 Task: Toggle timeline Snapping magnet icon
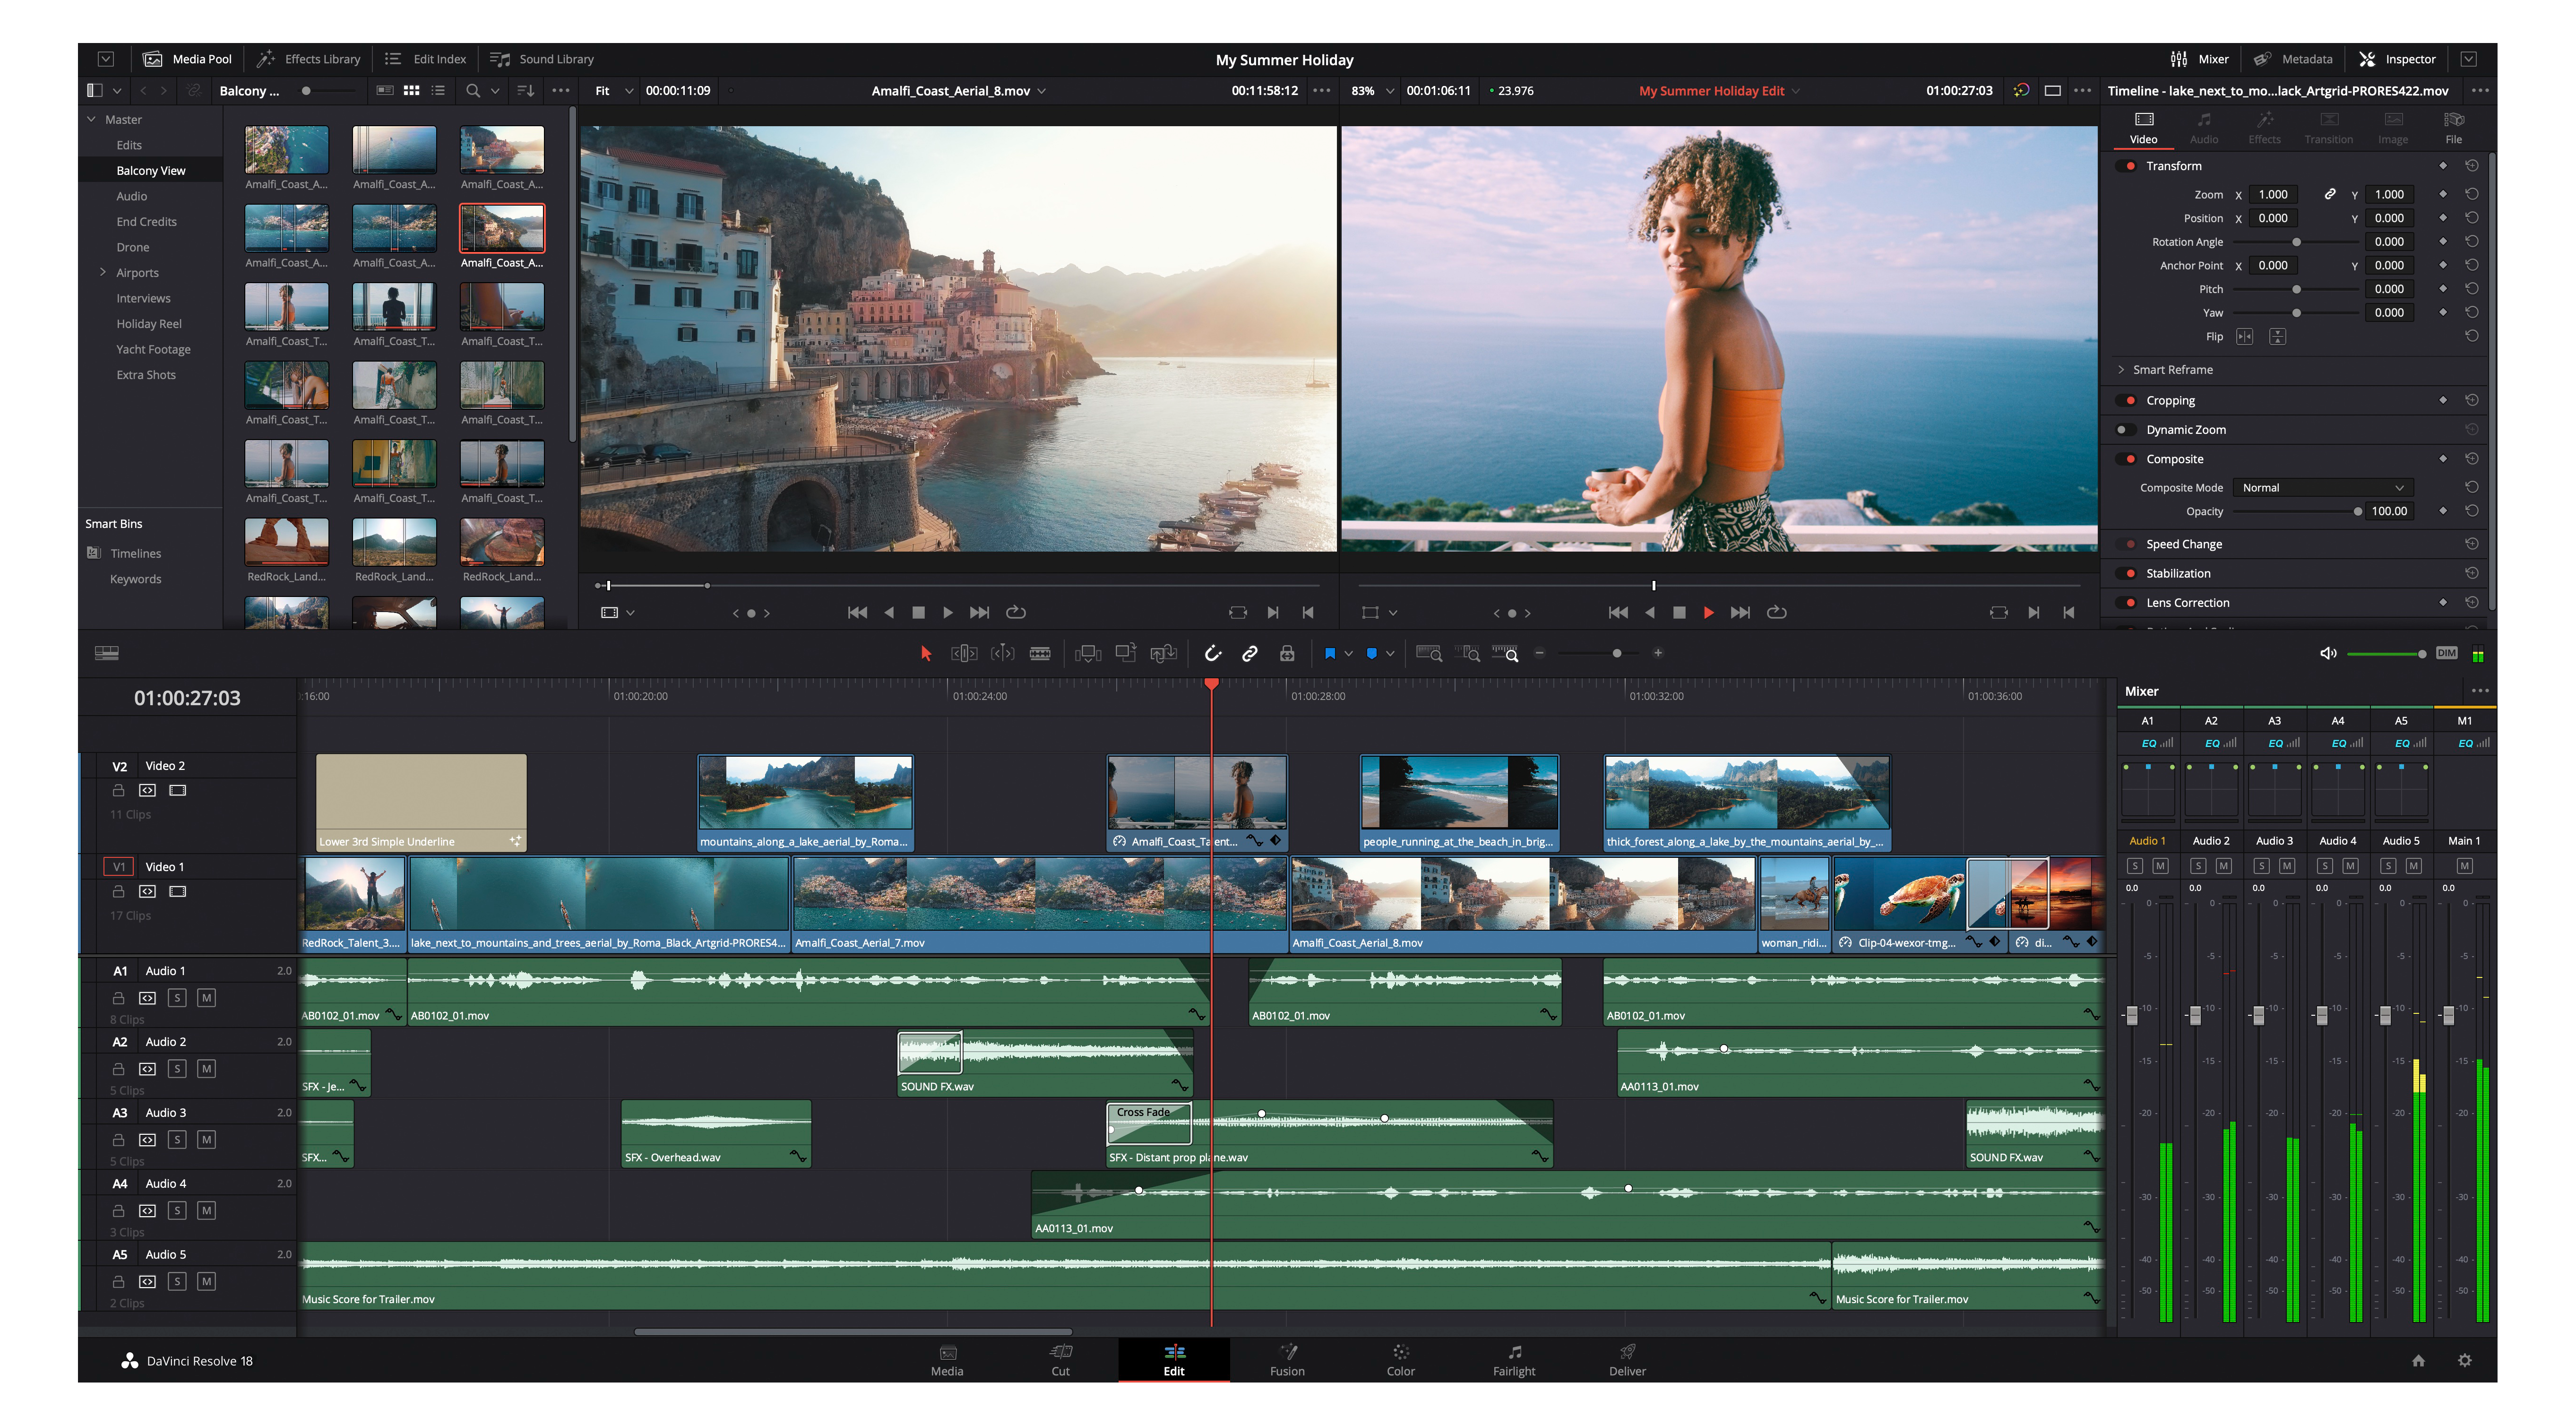[x=1213, y=653]
